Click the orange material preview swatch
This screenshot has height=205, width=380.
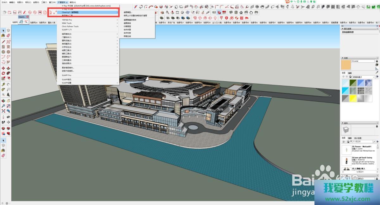coord(346,65)
